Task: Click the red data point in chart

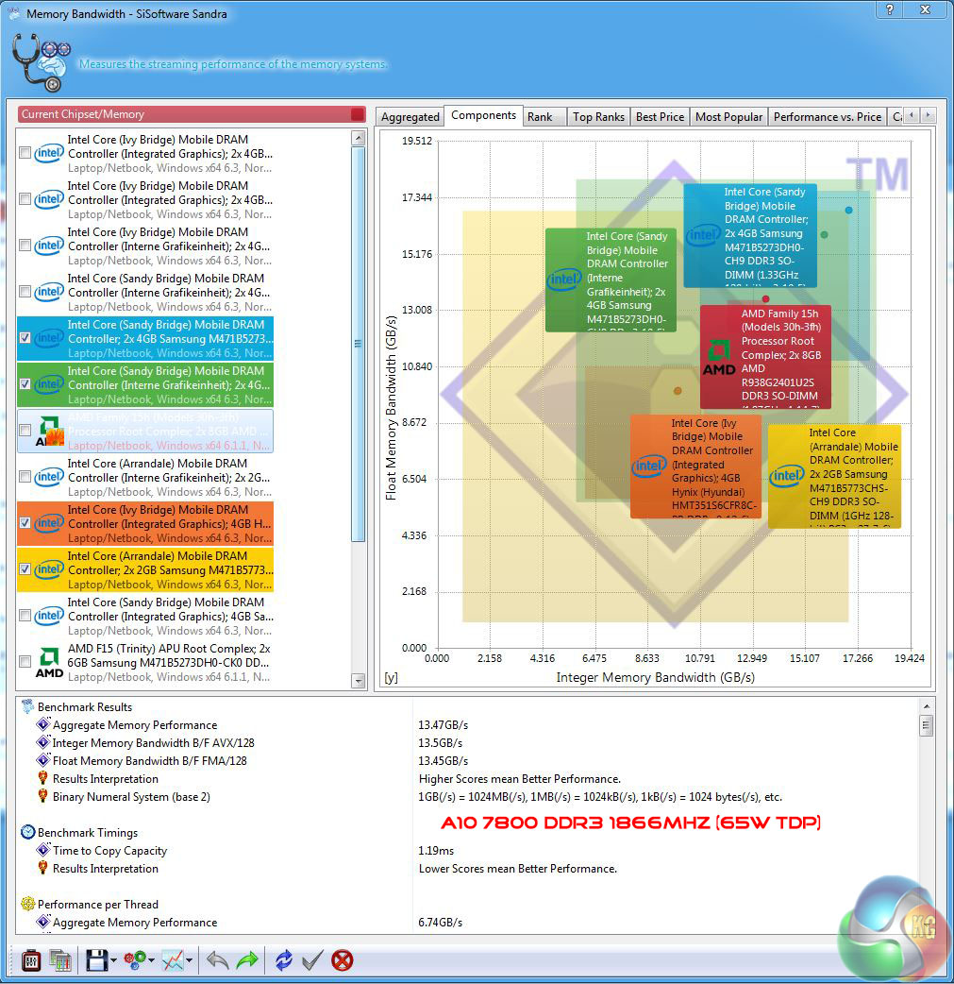Action: tap(766, 299)
